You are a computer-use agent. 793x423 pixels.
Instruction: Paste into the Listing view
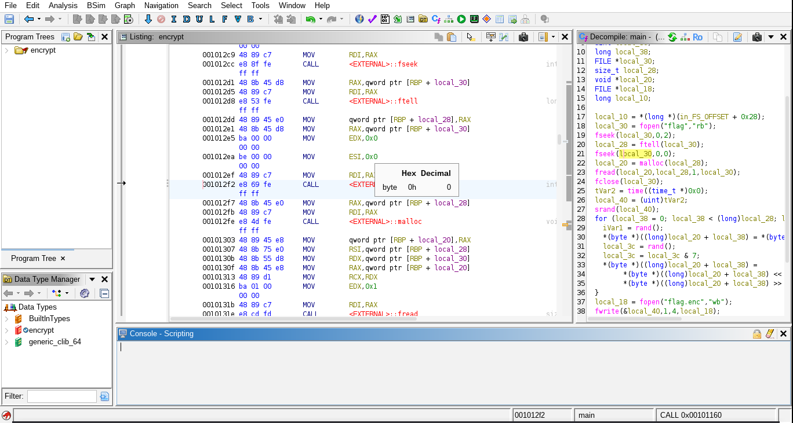point(453,36)
